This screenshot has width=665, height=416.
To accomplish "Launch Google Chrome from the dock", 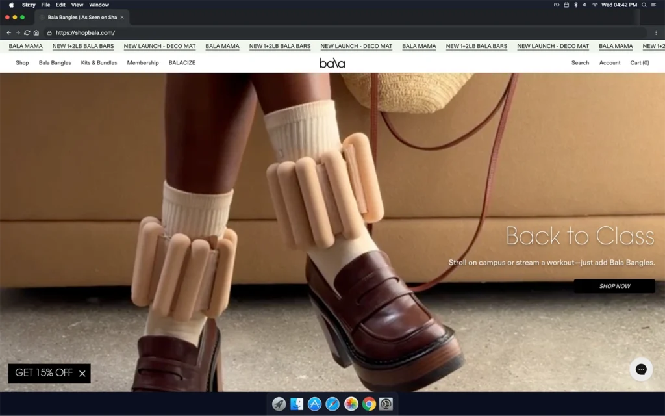I will (369, 404).
